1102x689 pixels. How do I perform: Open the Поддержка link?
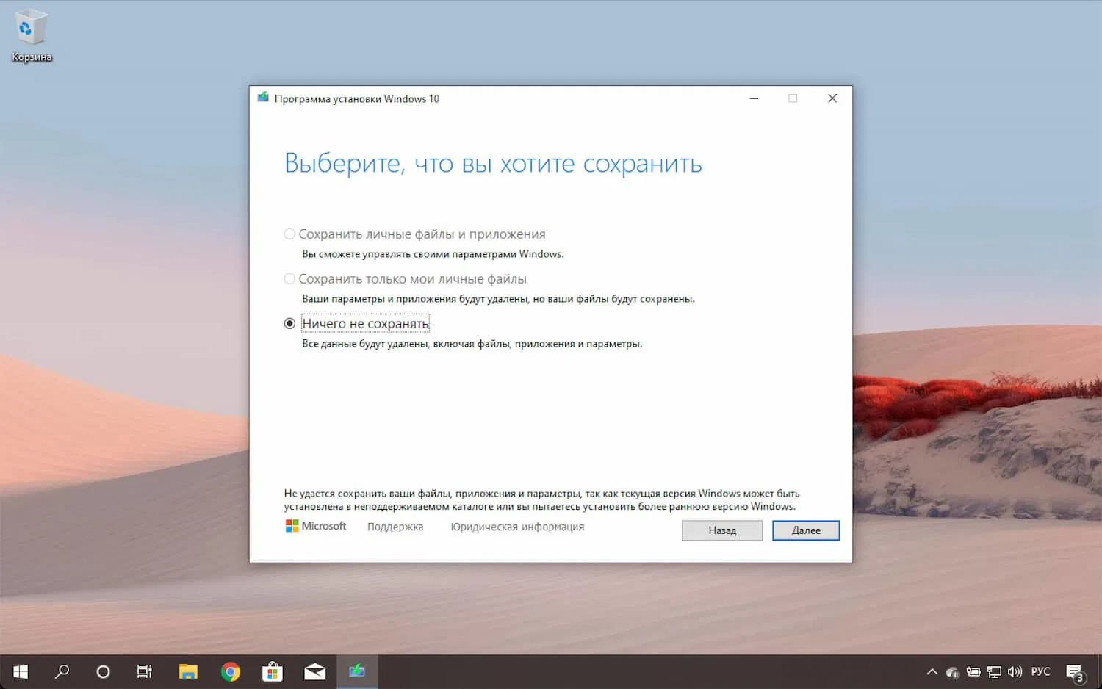tap(395, 527)
